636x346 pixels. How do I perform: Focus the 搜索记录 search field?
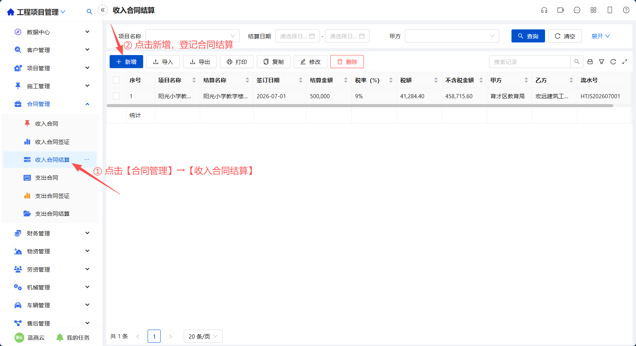click(x=530, y=62)
